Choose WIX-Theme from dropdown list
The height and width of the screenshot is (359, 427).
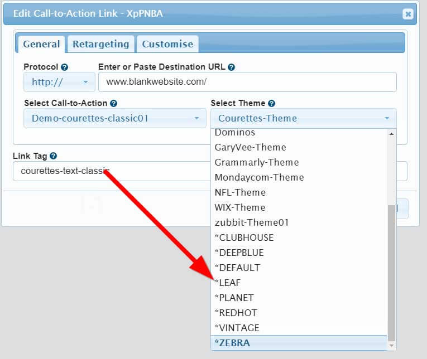[x=299, y=207]
